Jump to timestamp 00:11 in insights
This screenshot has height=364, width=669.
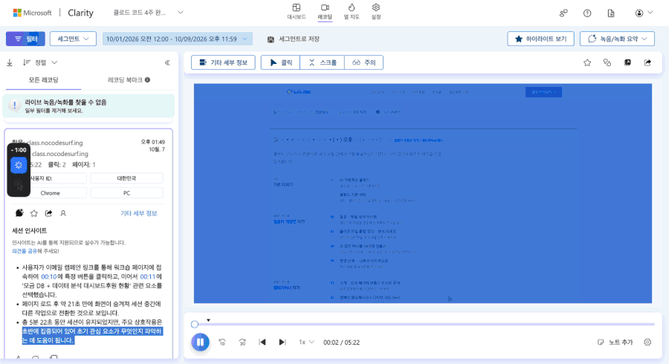click(148, 276)
